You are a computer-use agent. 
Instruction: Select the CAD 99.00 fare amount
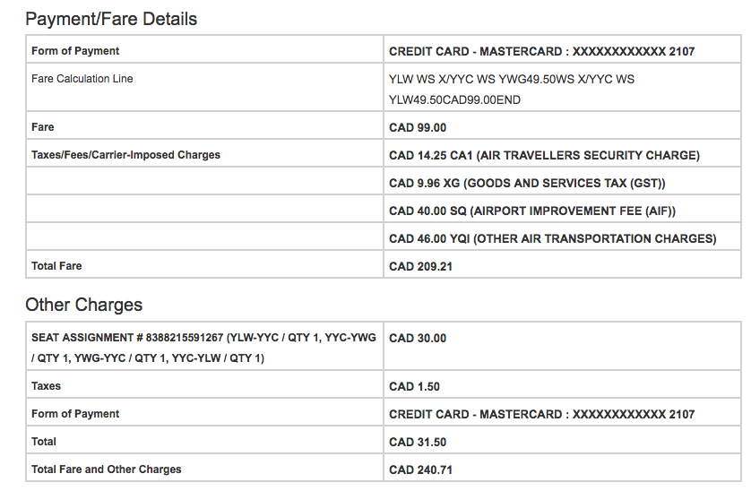tap(418, 127)
